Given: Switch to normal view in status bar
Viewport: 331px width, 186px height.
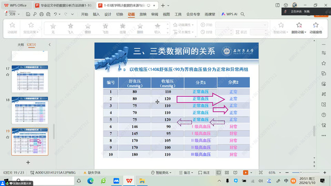Looking at the screenshot, I should click(x=218, y=173).
